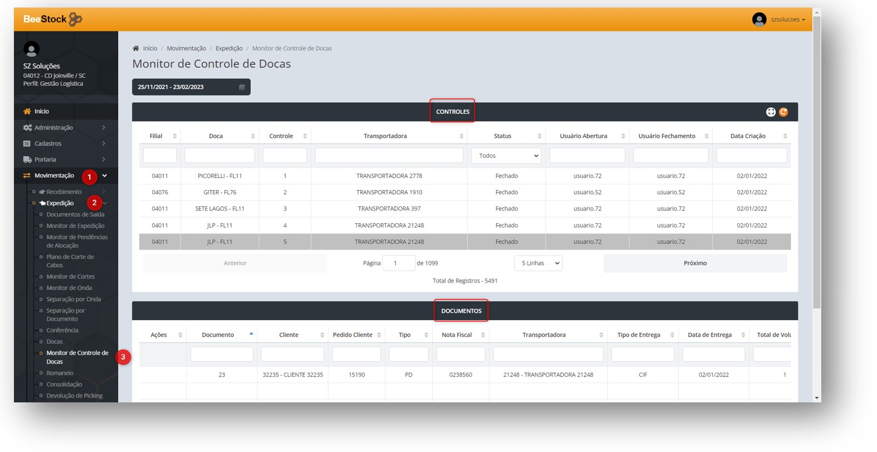877x452 pixels.
Task: Click the calendar icon in date range
Action: coord(242,87)
